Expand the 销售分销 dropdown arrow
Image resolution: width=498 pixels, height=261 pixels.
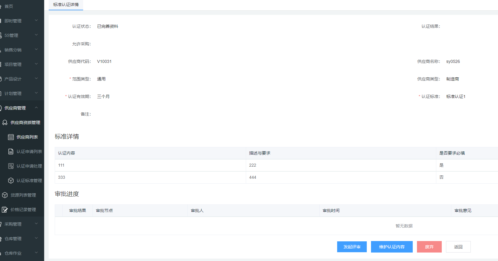tap(36, 50)
